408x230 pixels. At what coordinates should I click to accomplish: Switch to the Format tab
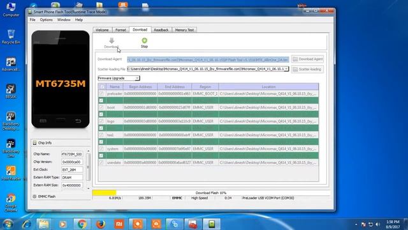tap(120, 30)
